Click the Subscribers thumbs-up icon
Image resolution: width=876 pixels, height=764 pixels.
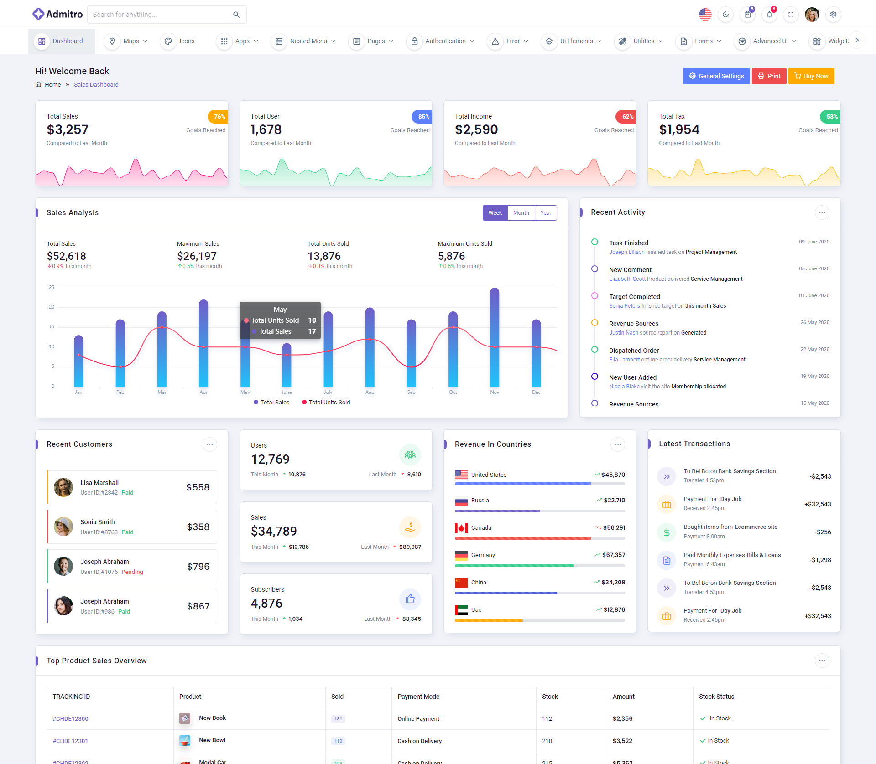coord(410,599)
